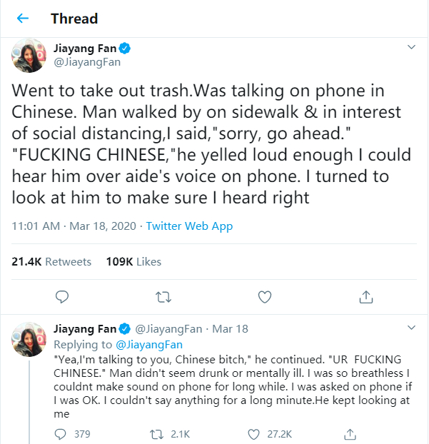Share the reply tweet
The height and width of the screenshot is (444, 429).
click(x=350, y=433)
